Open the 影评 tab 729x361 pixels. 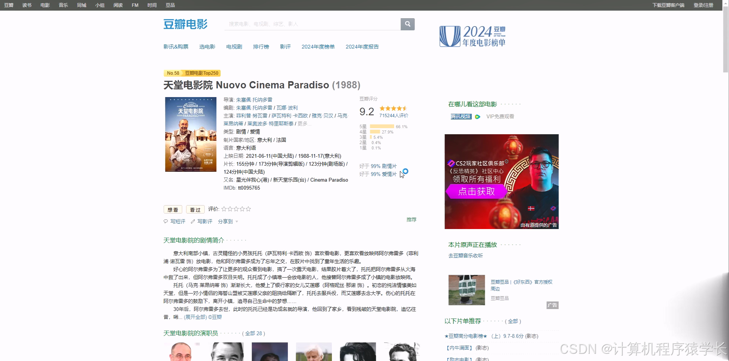tap(285, 47)
